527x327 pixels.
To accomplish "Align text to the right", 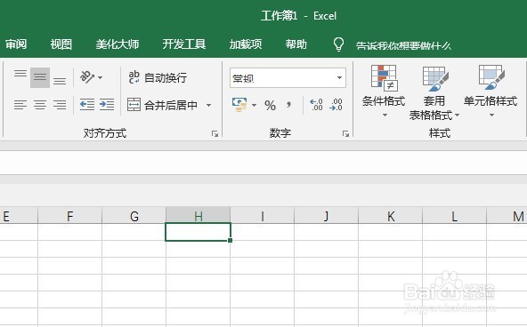I will 60,105.
